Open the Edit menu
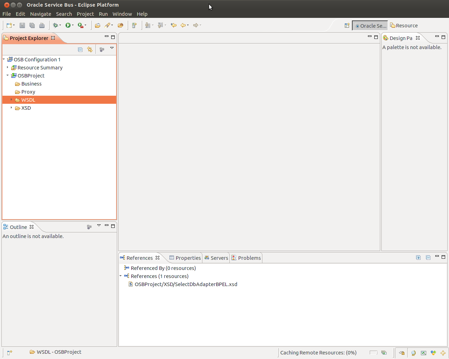Screen dimensions: 449x359 pos(20,14)
